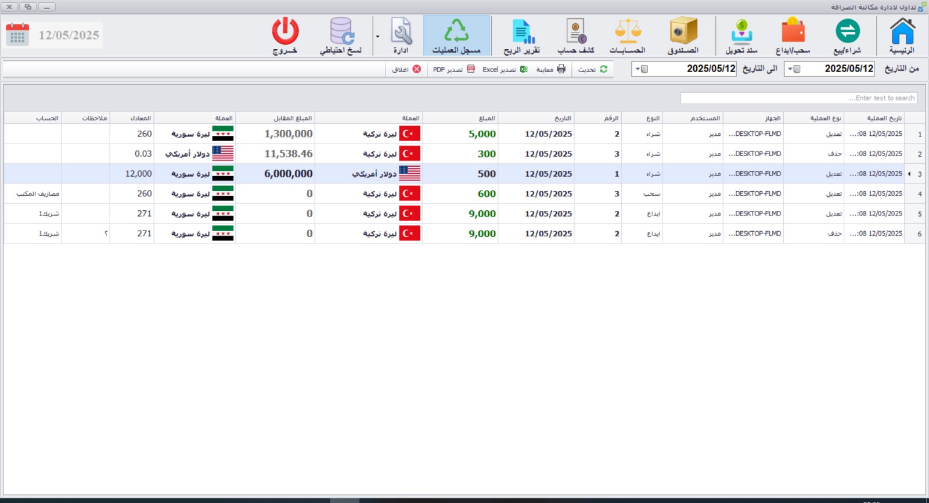Open the سند تحويل transfer voucher
The height and width of the screenshot is (503, 929).
[741, 35]
